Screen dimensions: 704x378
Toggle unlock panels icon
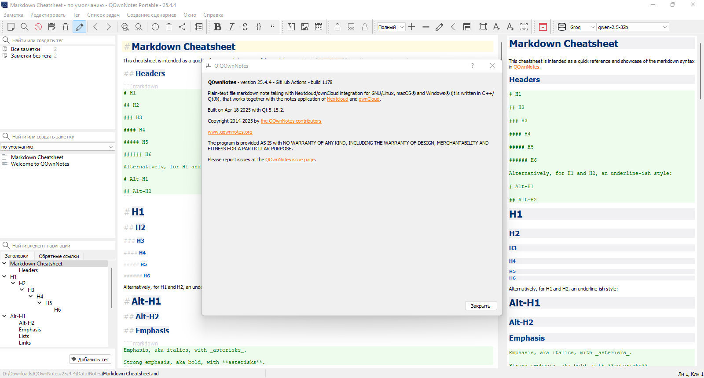467,27
